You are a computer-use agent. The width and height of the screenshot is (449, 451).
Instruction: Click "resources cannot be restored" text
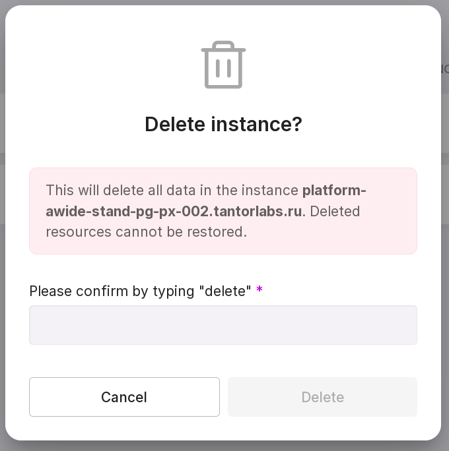(x=146, y=232)
